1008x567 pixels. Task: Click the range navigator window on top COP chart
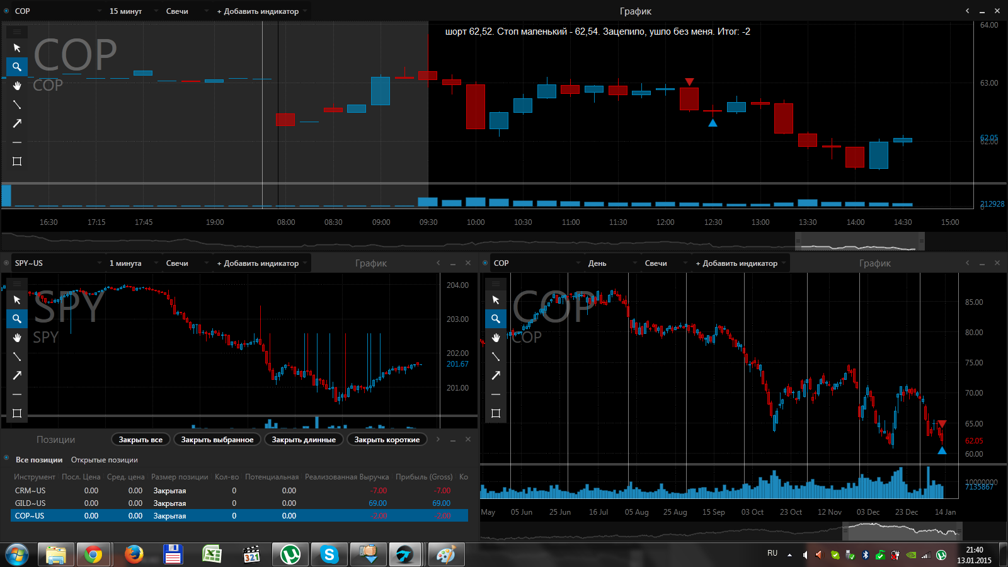[860, 241]
